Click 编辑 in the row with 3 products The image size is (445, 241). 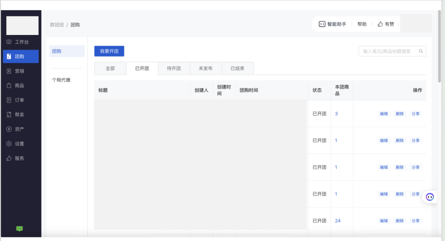click(384, 114)
